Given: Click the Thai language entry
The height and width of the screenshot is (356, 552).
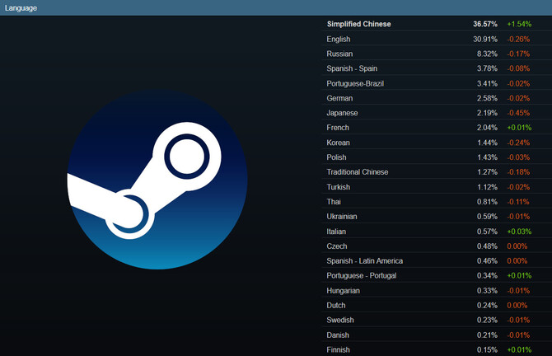Looking at the screenshot, I should click(x=437, y=202).
